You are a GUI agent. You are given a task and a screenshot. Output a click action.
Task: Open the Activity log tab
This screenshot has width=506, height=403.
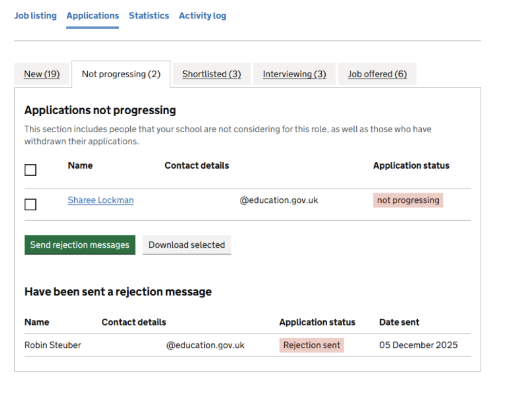[x=202, y=16]
